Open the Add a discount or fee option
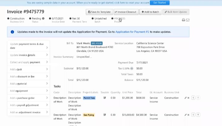Viewport: 222px width, 126px height. coord(28,76)
